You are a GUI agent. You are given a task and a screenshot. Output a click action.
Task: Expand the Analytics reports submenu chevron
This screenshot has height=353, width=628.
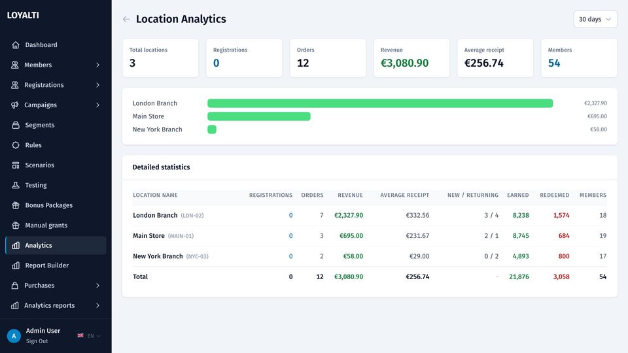97,305
